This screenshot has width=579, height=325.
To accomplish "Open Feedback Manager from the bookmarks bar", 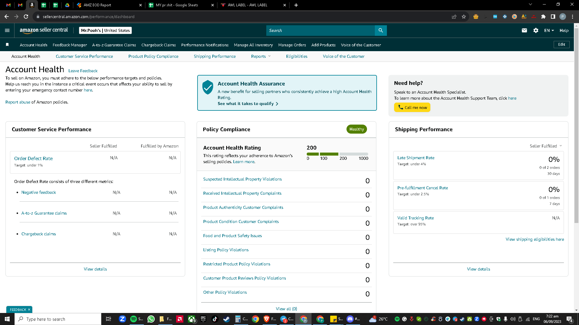I will [x=70, y=45].
